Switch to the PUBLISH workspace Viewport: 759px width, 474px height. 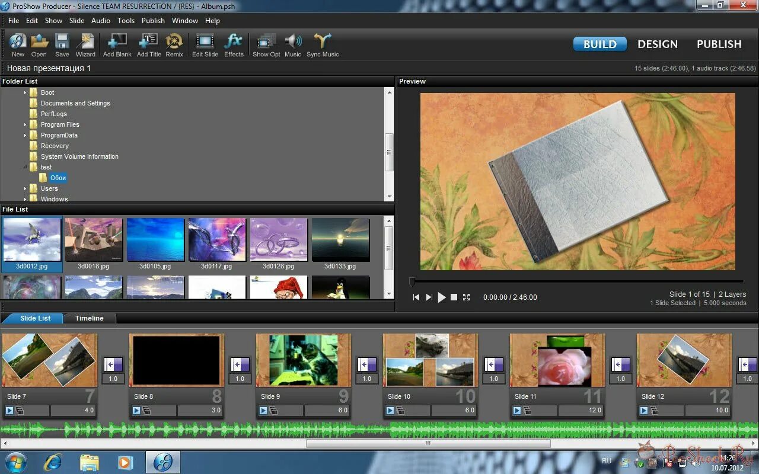[719, 44]
